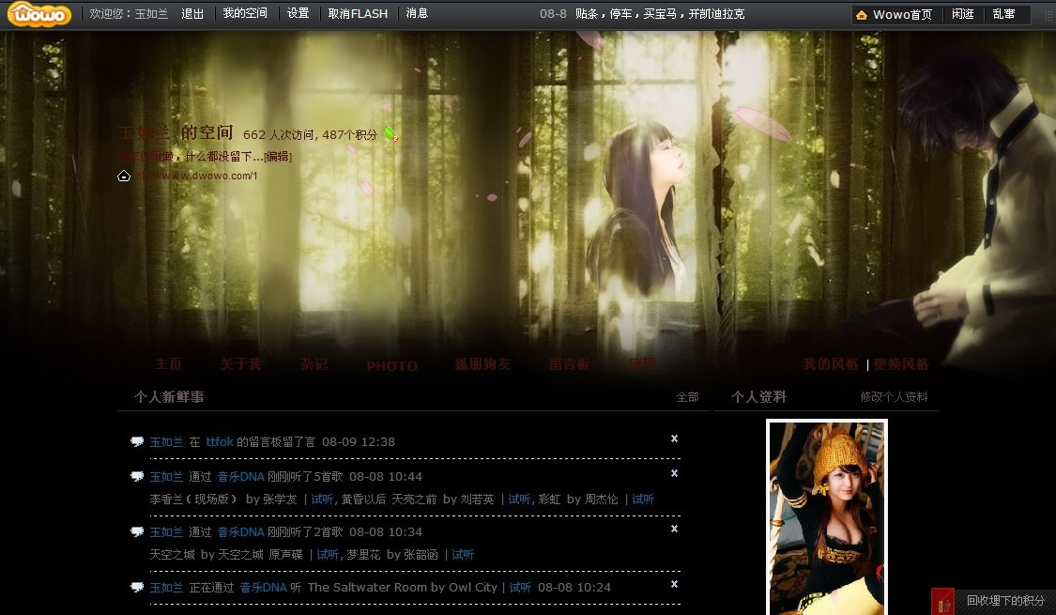The height and width of the screenshot is (615, 1056).
Task: Click 取消FLASH in top bar
Action: point(358,13)
